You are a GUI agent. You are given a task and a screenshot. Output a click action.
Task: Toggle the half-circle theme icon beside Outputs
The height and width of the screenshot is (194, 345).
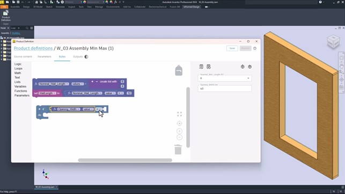(x=86, y=57)
